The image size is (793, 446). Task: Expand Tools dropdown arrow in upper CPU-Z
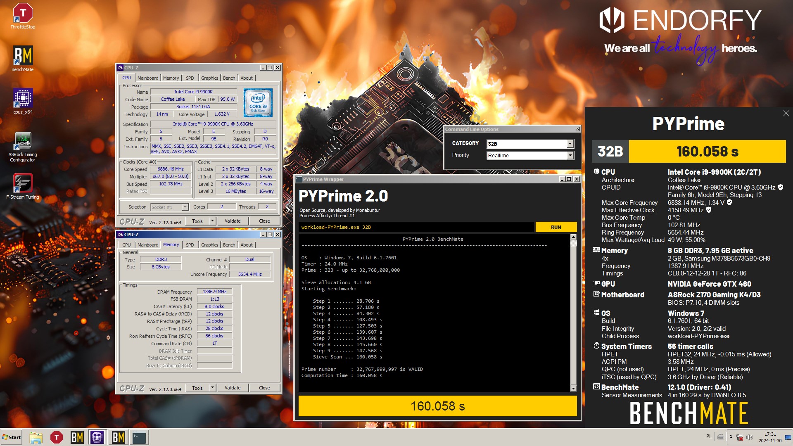tap(212, 221)
